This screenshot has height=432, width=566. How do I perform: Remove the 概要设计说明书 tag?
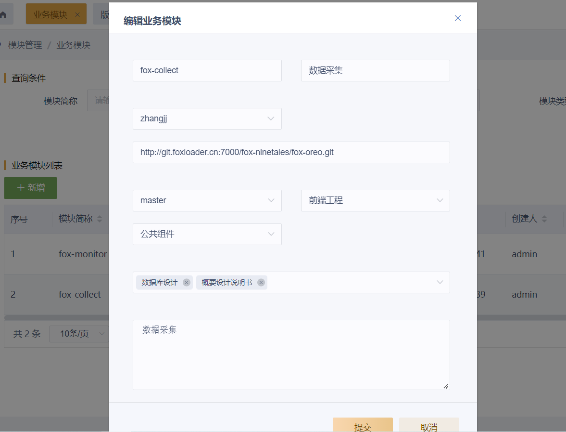261,283
